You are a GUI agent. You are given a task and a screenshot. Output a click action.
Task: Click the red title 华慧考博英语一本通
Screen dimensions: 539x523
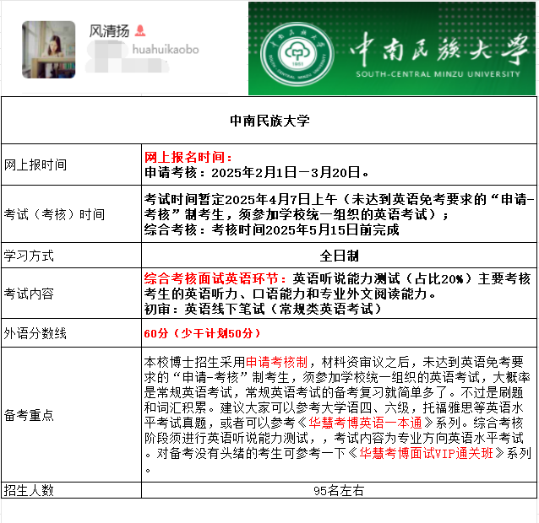(366, 423)
